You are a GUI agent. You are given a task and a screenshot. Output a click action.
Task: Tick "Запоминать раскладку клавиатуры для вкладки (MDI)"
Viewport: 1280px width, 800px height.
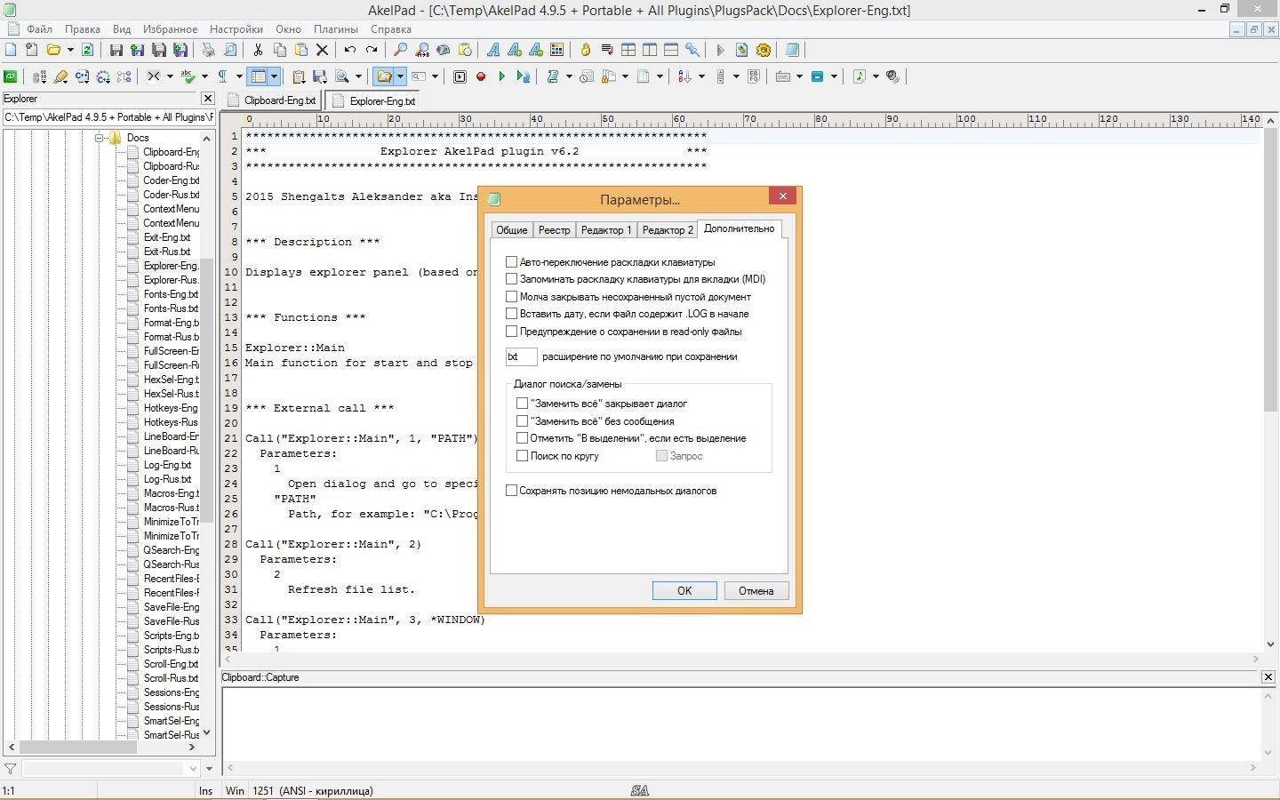(x=511, y=279)
